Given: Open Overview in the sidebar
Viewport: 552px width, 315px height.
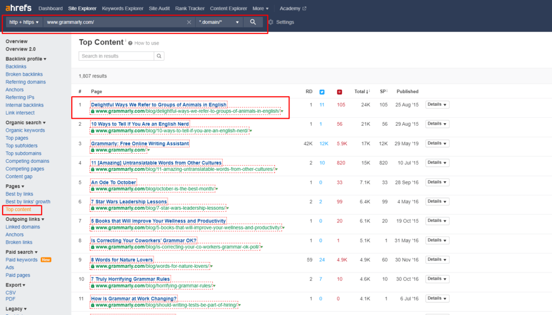Looking at the screenshot, I should click(x=17, y=41).
